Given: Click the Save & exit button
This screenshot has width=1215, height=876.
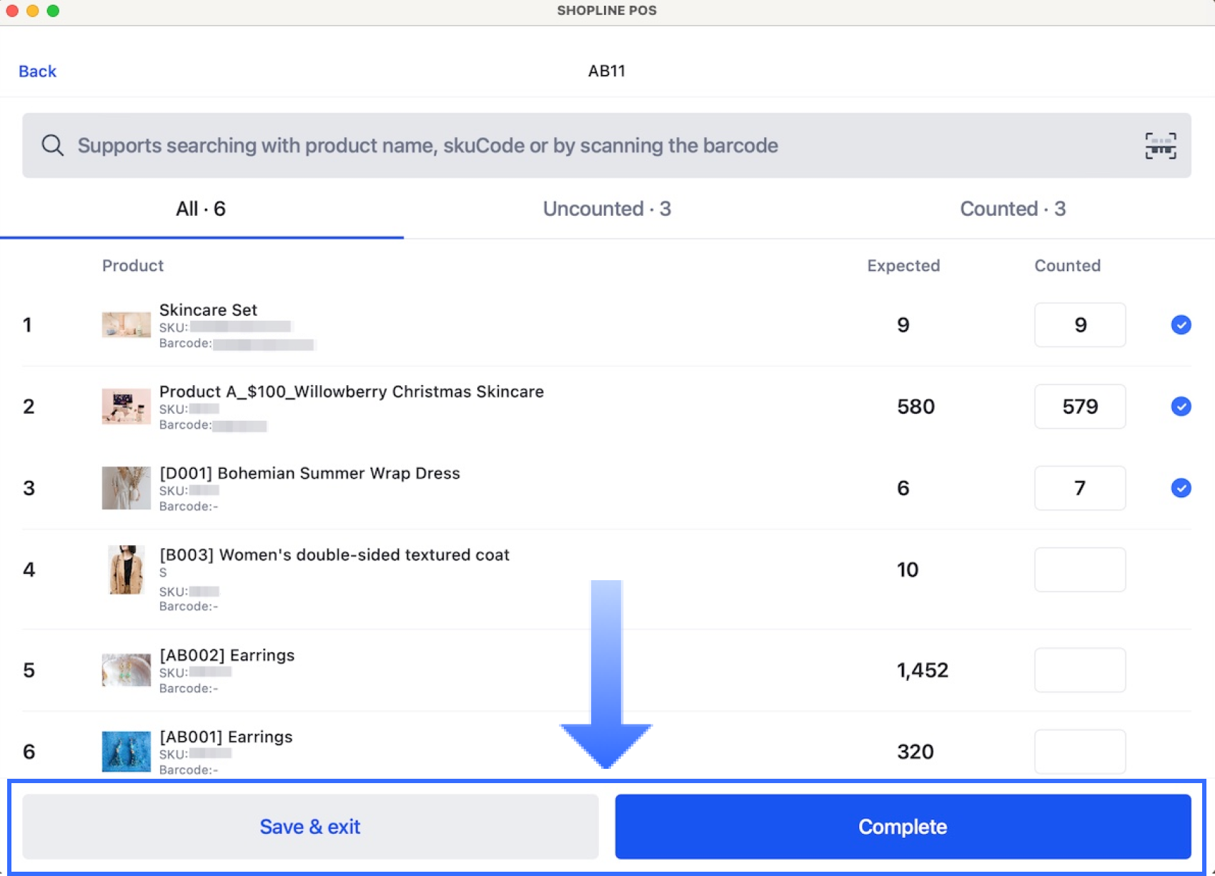Looking at the screenshot, I should point(310,827).
